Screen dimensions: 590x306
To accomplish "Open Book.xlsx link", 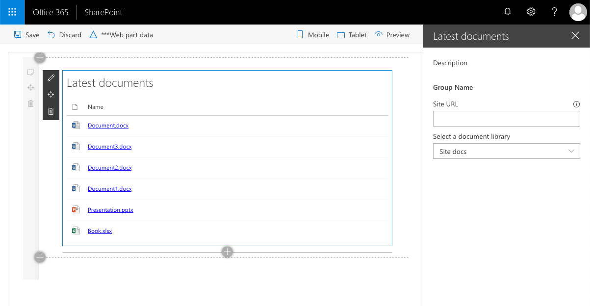I will pos(100,231).
